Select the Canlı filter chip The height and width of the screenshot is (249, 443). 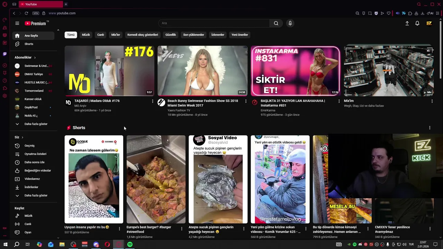[x=101, y=35]
